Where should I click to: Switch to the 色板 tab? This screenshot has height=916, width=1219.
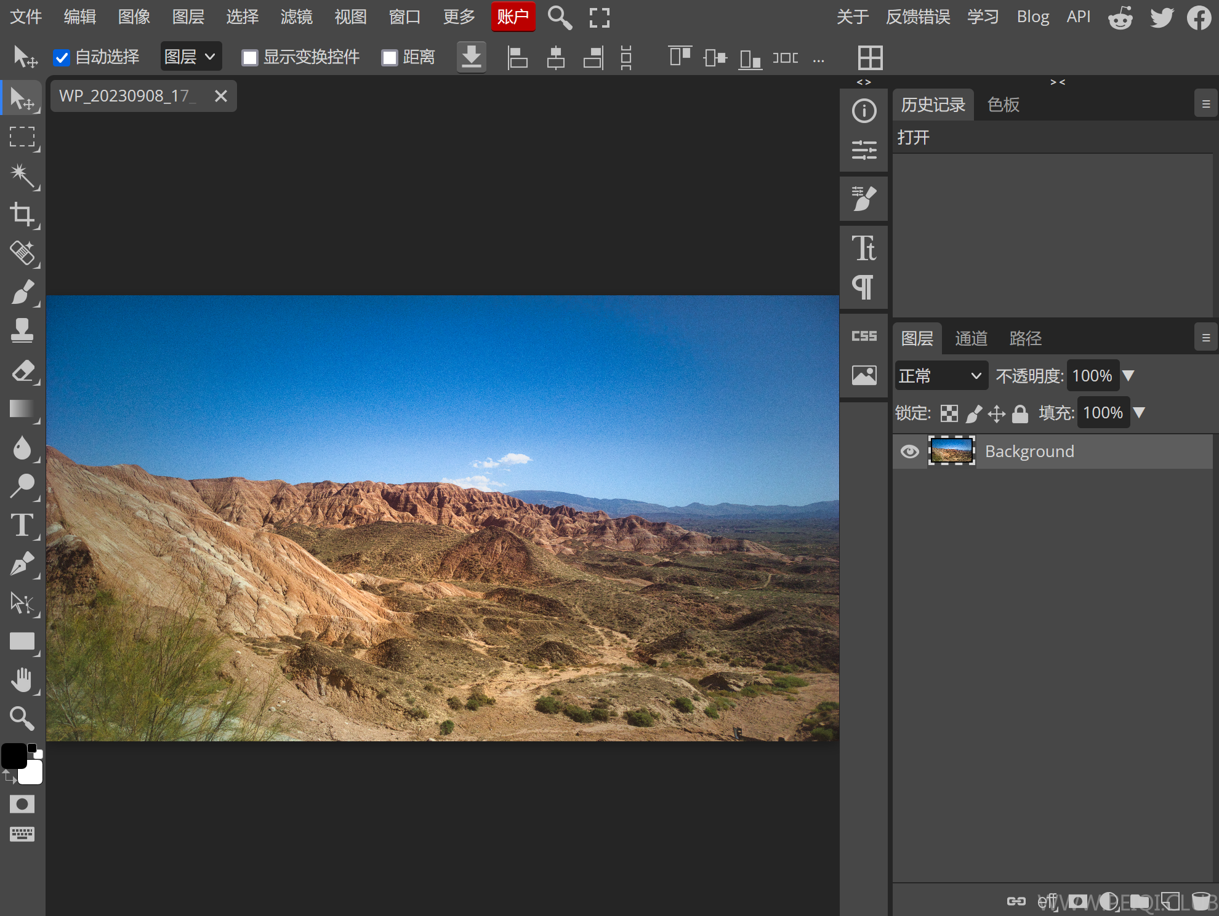1004,105
